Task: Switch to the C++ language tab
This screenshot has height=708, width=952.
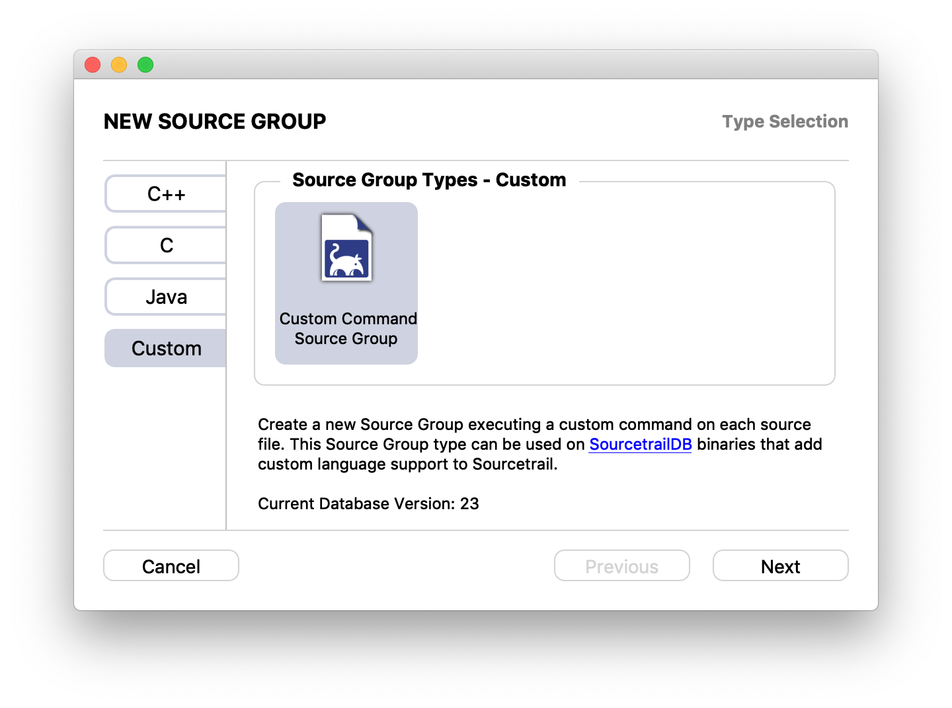Action: pyautogui.click(x=165, y=194)
